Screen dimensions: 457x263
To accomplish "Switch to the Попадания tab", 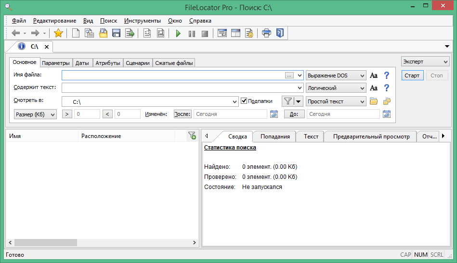I will click(x=275, y=137).
